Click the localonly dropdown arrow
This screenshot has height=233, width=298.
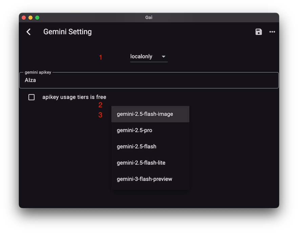click(164, 57)
